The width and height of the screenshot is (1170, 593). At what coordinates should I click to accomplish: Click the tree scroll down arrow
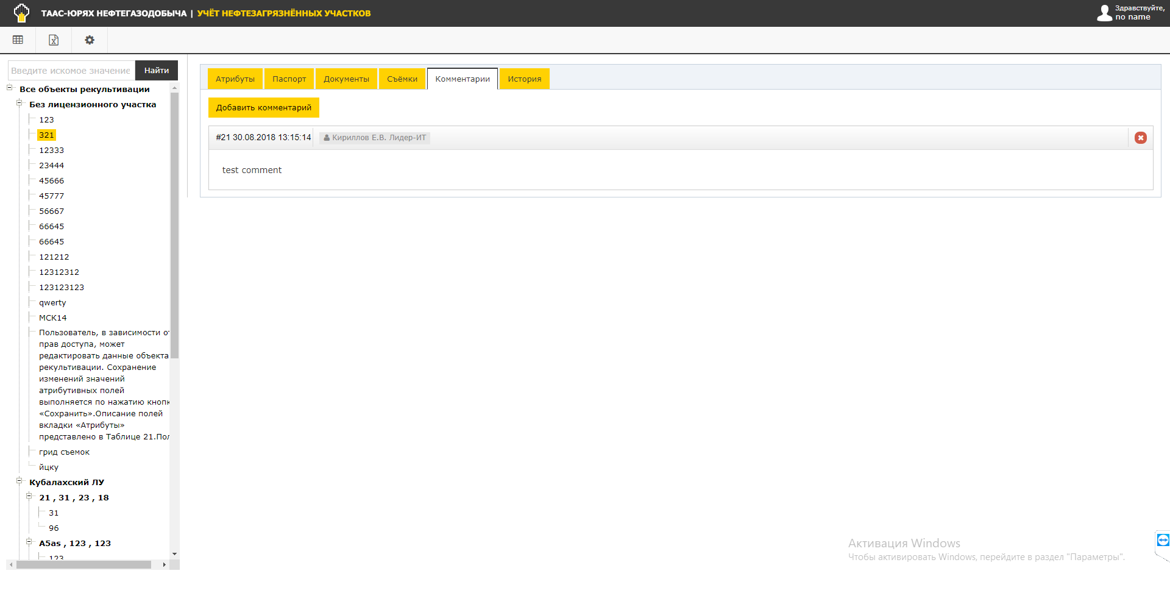[x=174, y=554]
